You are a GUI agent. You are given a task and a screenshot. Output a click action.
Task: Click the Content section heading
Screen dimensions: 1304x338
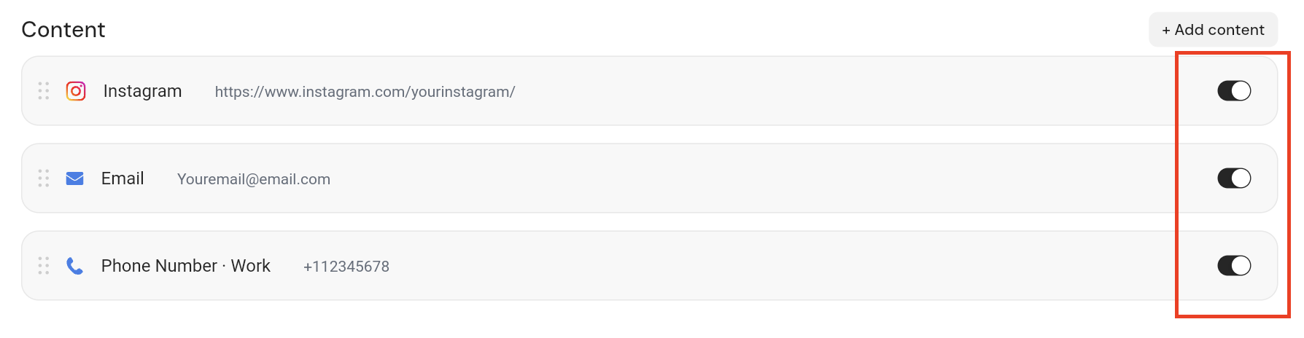coord(63,30)
